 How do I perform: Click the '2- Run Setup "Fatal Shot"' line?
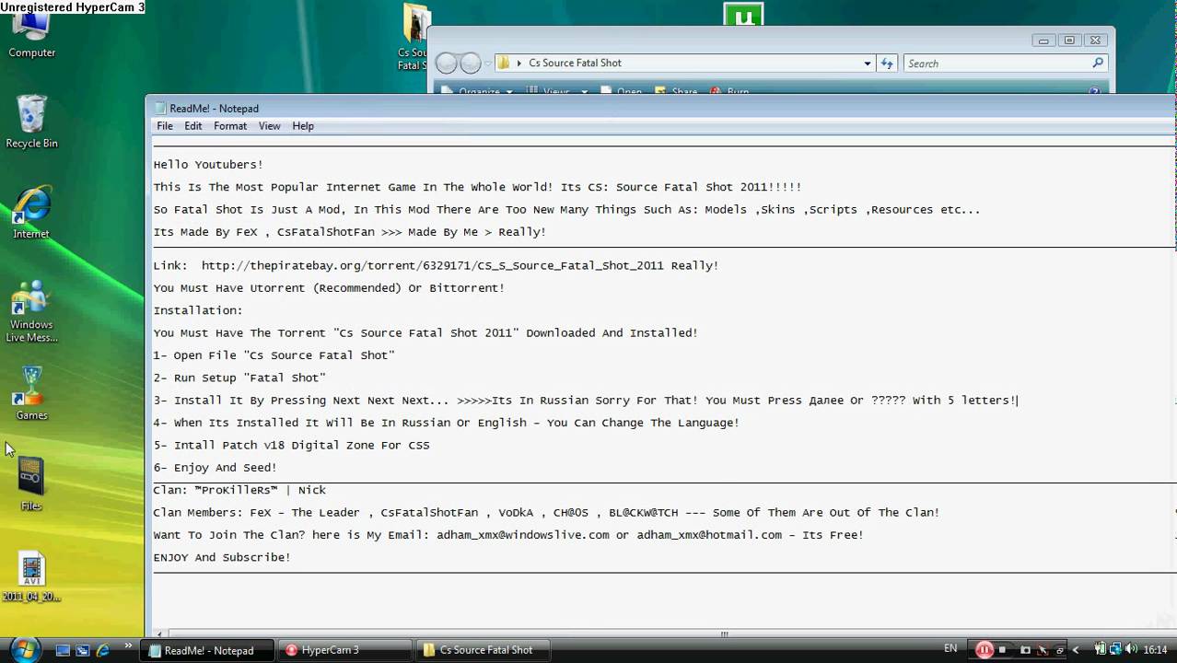click(x=239, y=378)
